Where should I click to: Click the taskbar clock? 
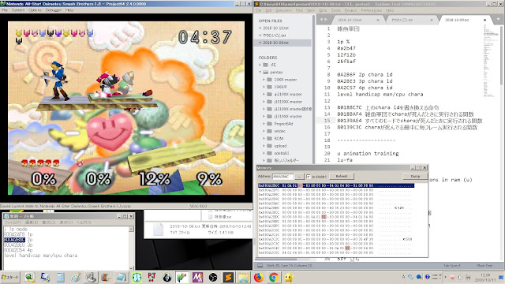(485, 277)
